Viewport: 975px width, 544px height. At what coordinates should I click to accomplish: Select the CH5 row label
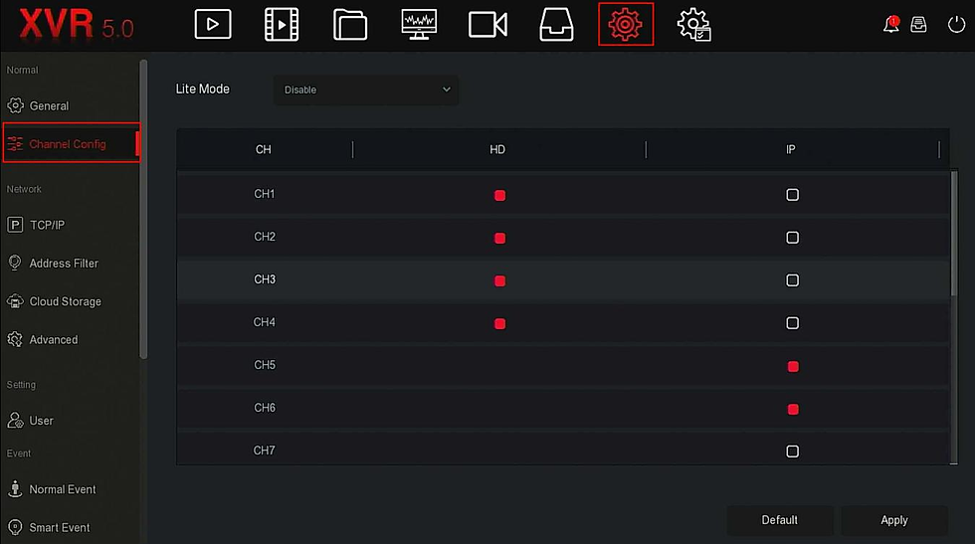coord(265,365)
